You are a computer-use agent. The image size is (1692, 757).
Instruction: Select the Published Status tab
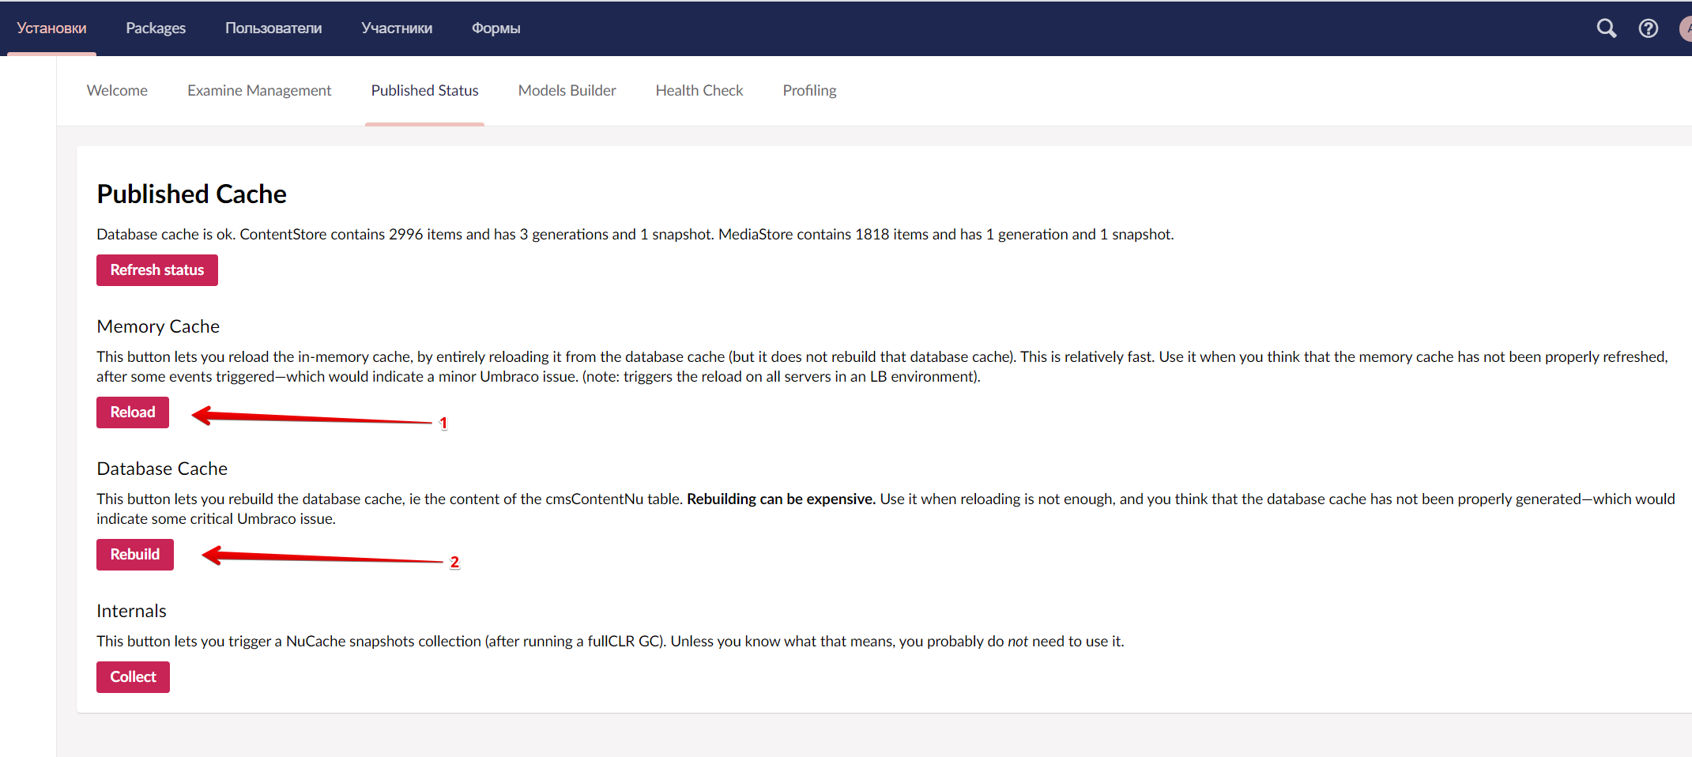click(424, 90)
